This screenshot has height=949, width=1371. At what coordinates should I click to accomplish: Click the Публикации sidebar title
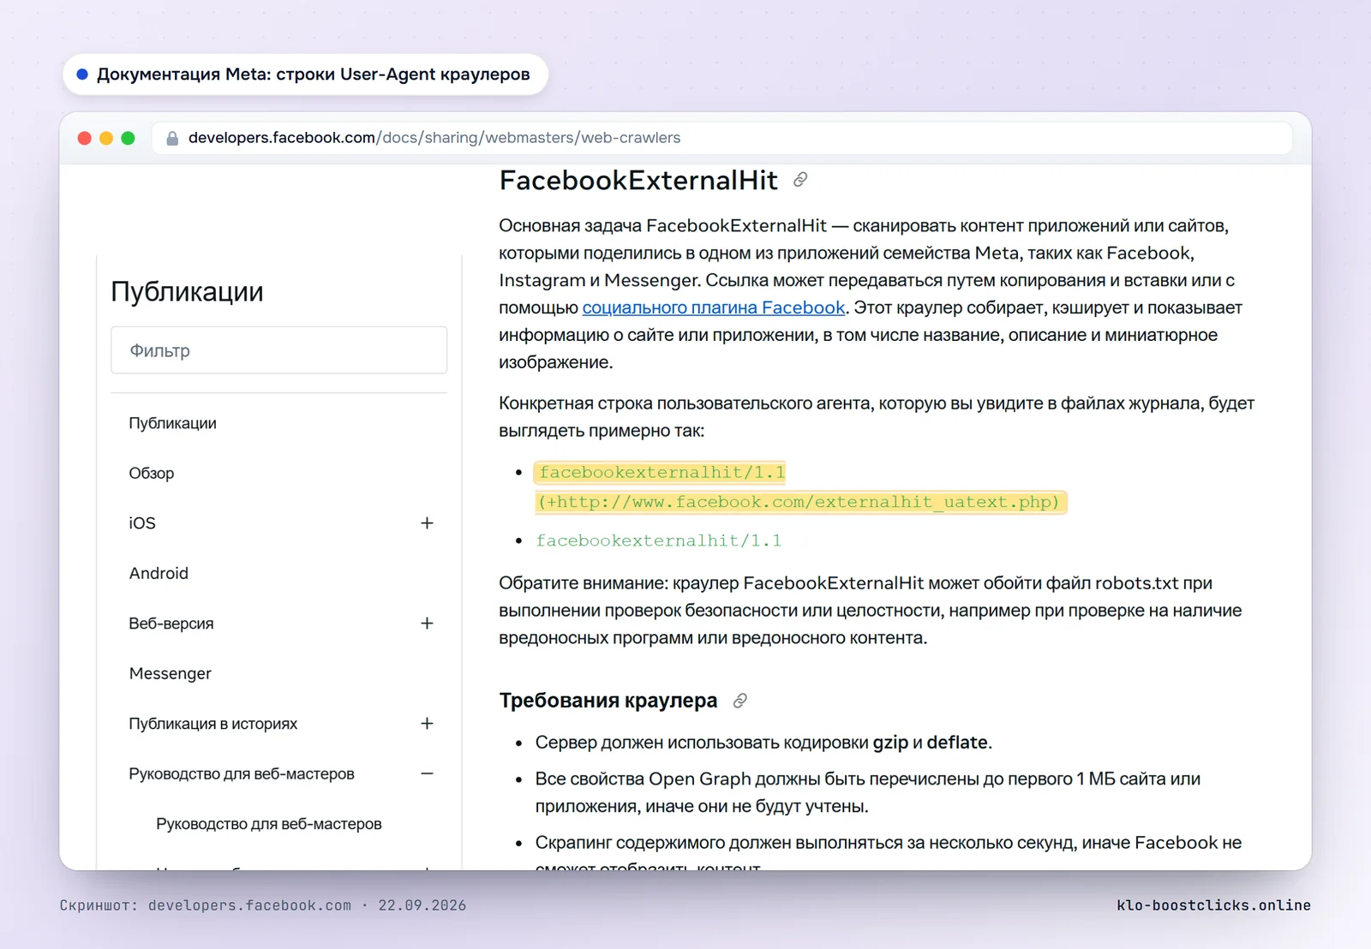click(187, 291)
